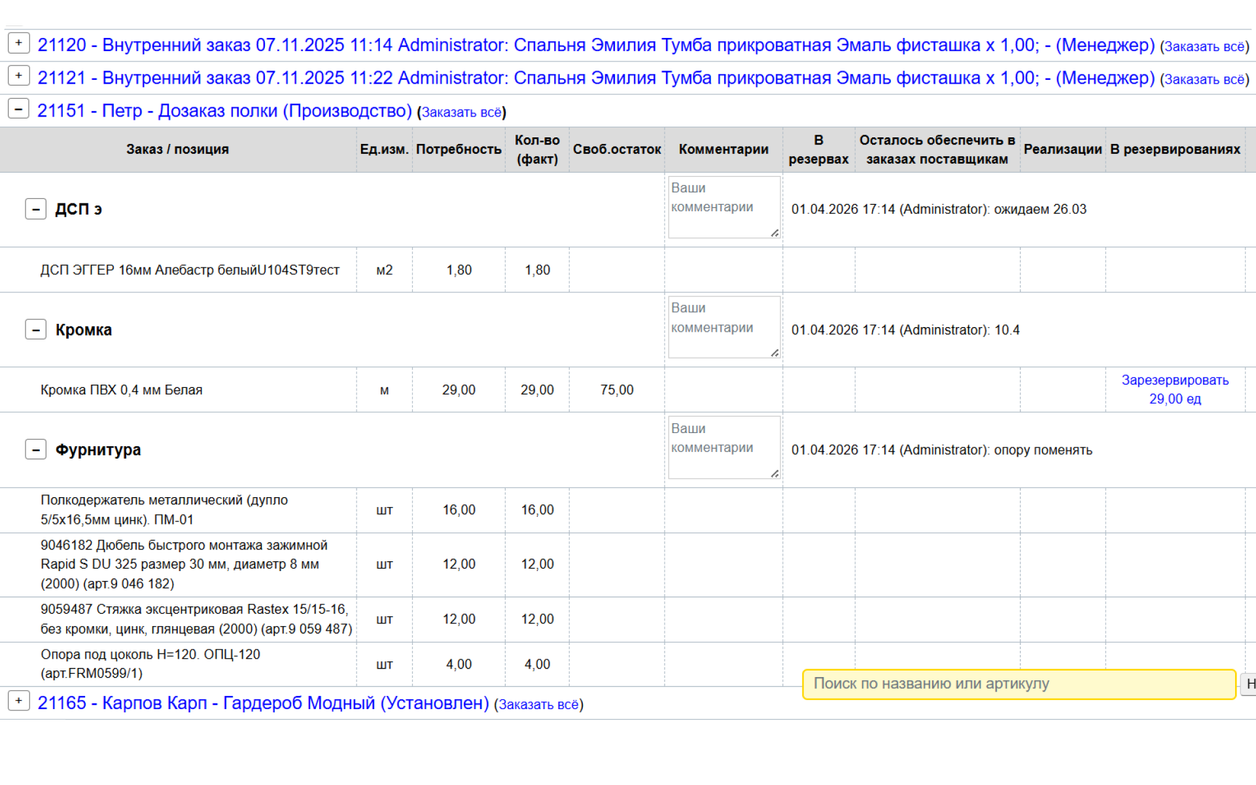Focus the Фурнитура comment textarea
This screenshot has height=785, width=1256.
pos(724,447)
